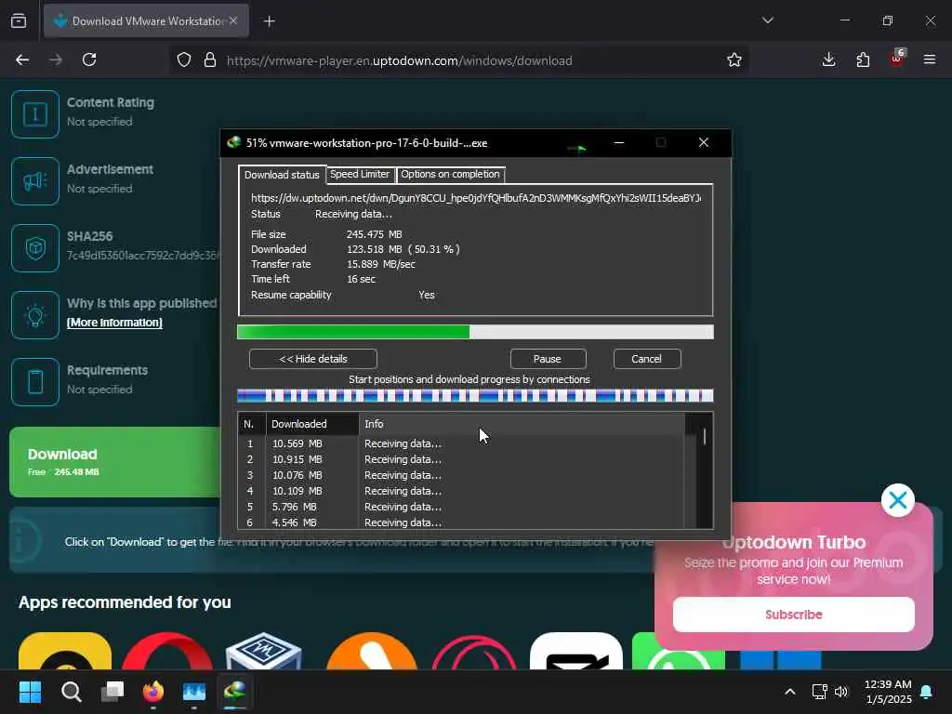
Task: Switch to the Speed Limiter tab
Action: pos(360,174)
